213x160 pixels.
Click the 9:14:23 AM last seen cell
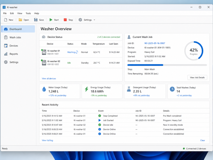(114, 52)
